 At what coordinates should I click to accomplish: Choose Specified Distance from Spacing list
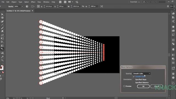click(142, 82)
